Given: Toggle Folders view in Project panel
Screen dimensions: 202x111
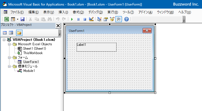Looking at the screenshot, I should (19, 33).
